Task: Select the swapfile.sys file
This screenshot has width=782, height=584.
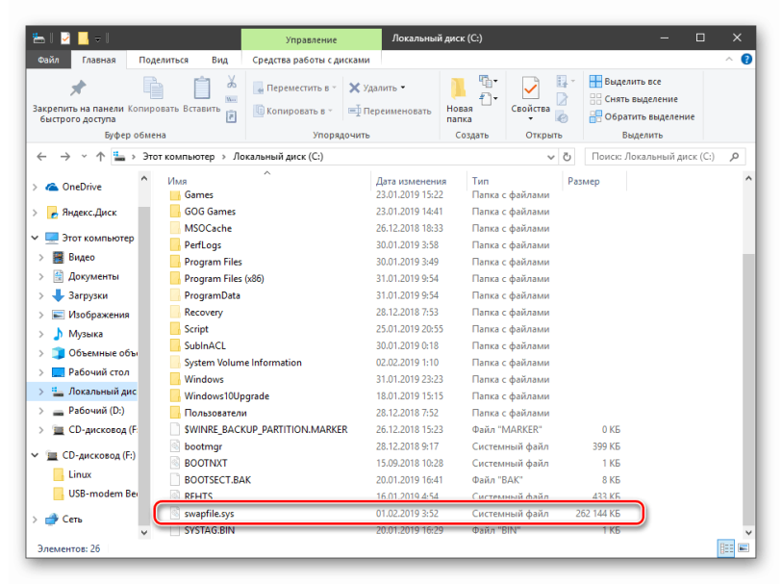Action: 209,514
